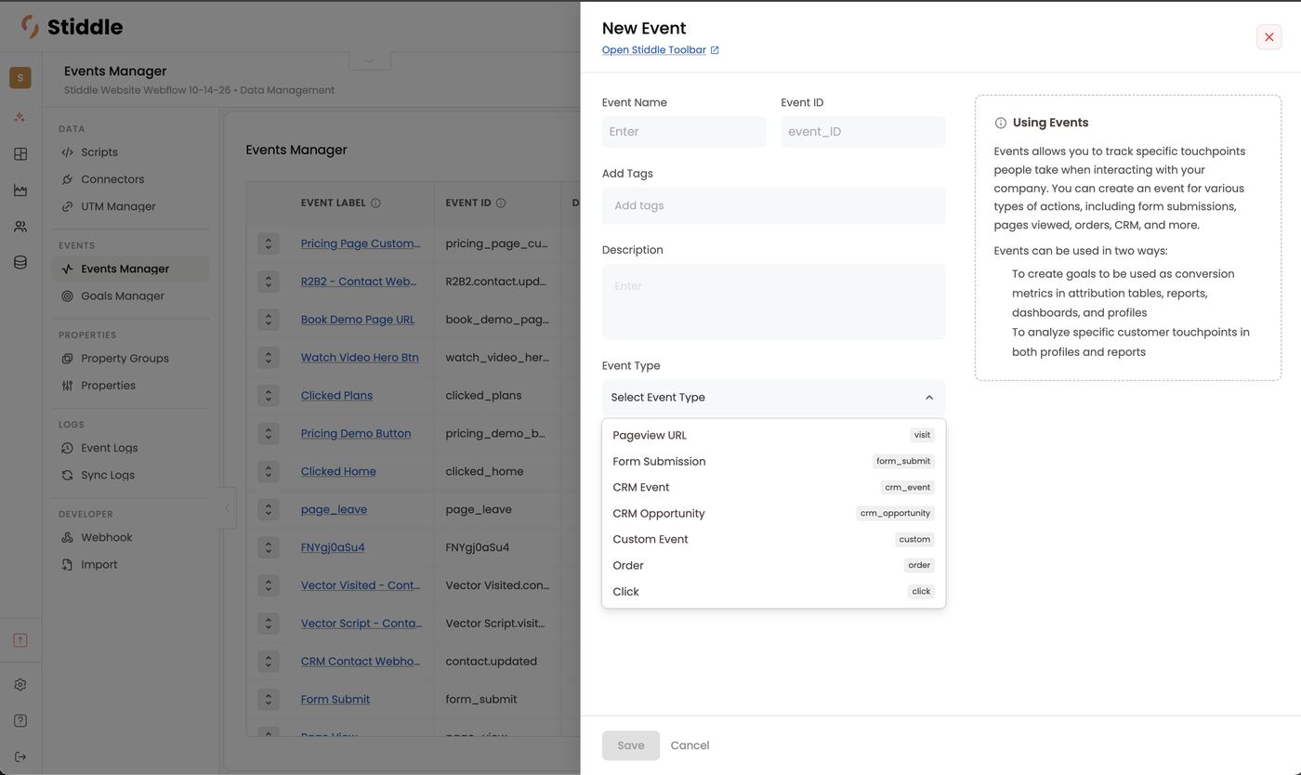Choose CRM Event event type

[774, 487]
